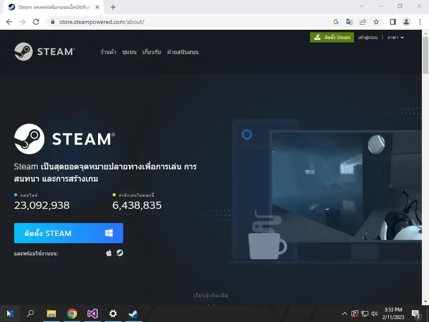Open the translate page icon

pyautogui.click(x=349, y=22)
